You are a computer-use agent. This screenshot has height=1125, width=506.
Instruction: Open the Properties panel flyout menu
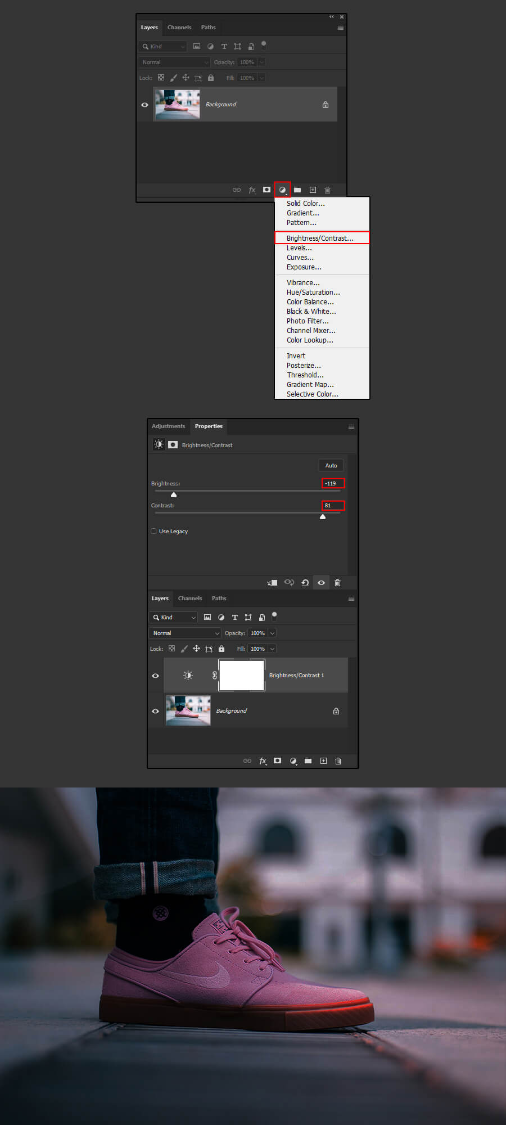pos(351,426)
